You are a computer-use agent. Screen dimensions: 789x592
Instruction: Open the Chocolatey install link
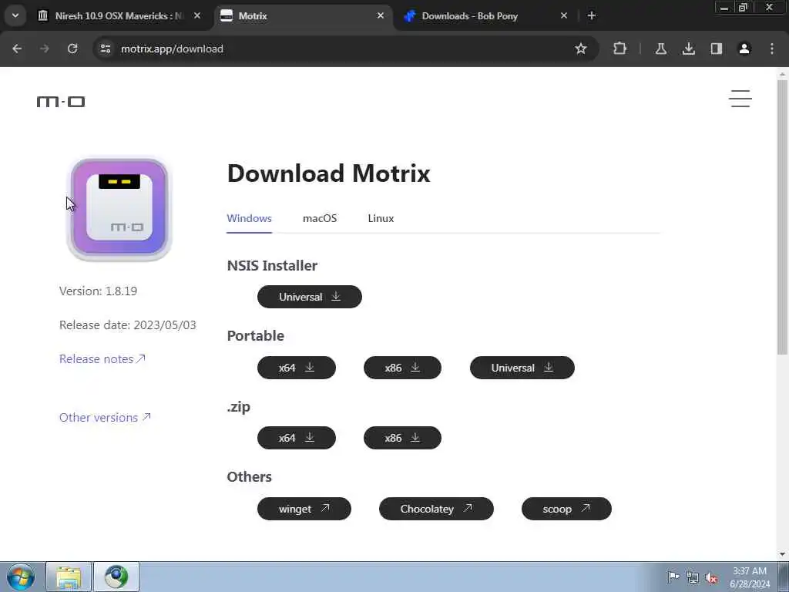436,509
